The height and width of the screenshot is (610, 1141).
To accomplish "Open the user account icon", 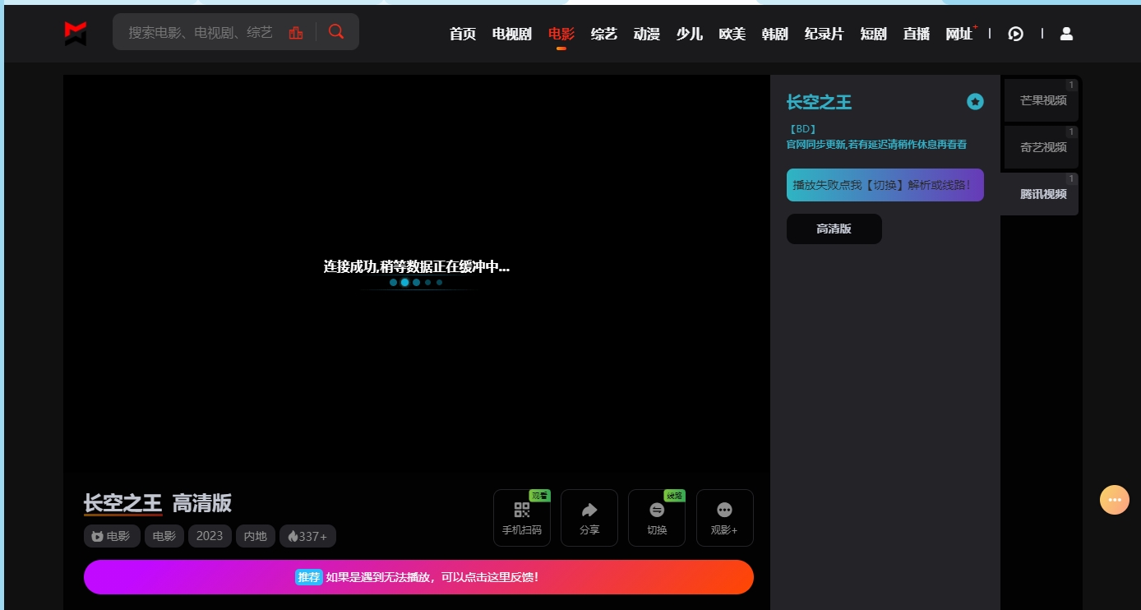I will (1066, 34).
